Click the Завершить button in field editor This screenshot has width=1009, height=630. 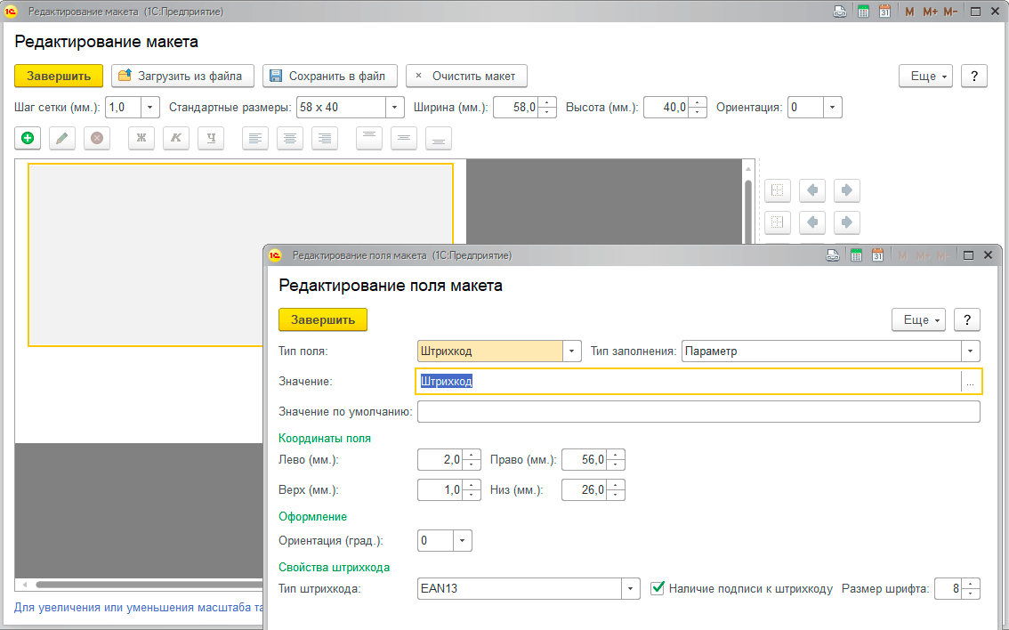pyautogui.click(x=323, y=319)
